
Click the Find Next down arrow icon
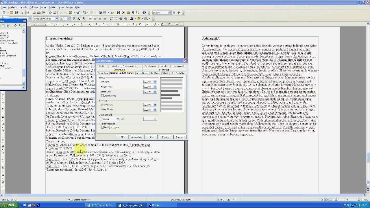click(x=174, y=13)
